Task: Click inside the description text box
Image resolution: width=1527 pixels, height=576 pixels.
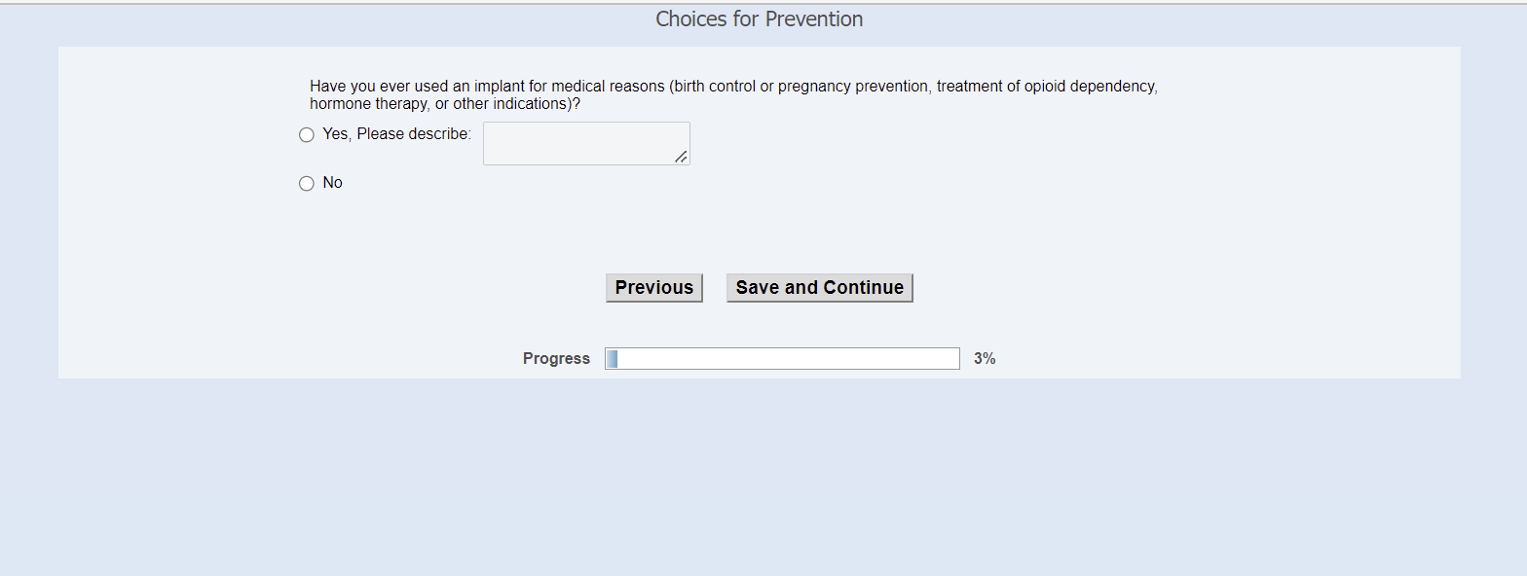Action: click(x=584, y=143)
